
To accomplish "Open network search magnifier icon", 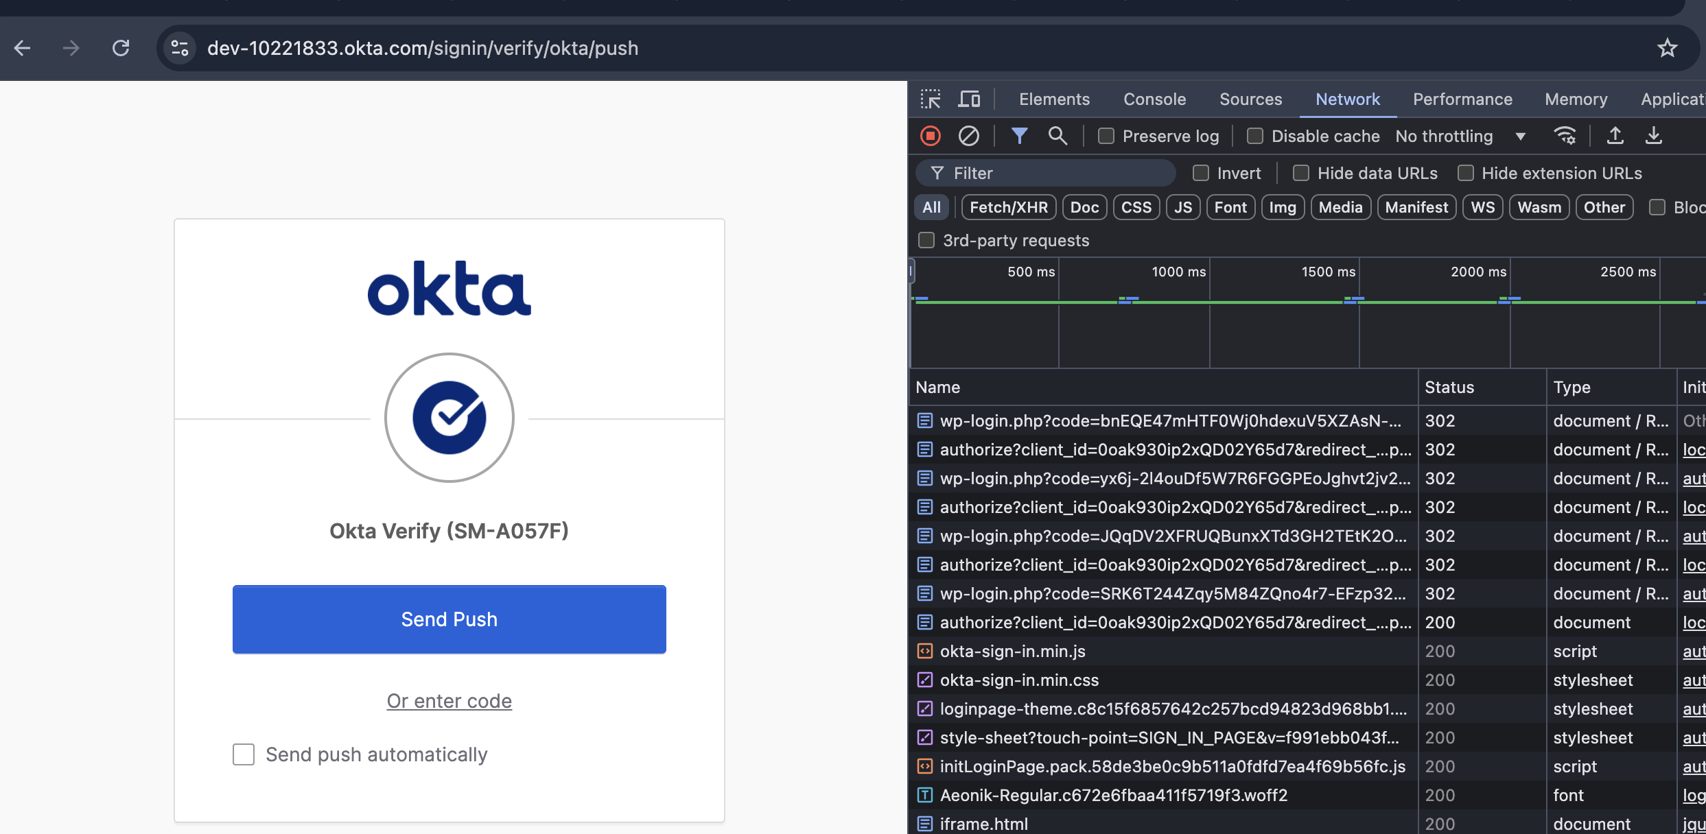I will 1058,136.
